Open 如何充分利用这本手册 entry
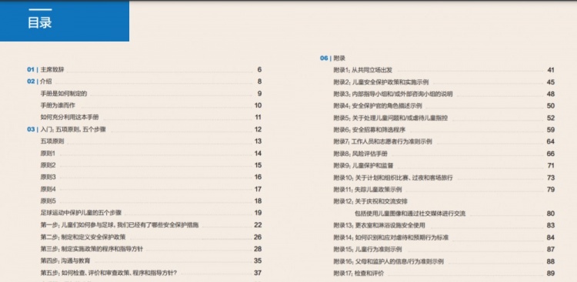577x282 pixels. pyautogui.click(x=151, y=118)
